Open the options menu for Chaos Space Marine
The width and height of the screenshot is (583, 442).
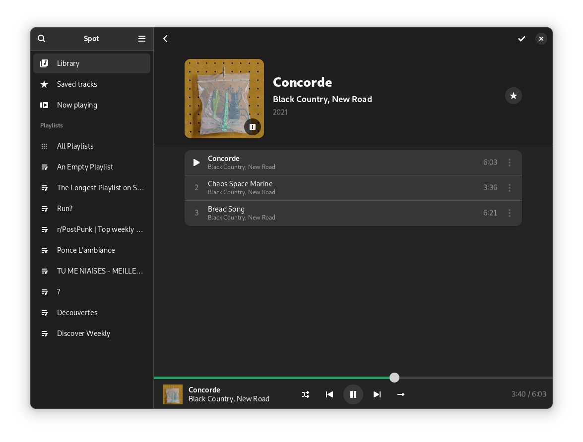point(510,188)
